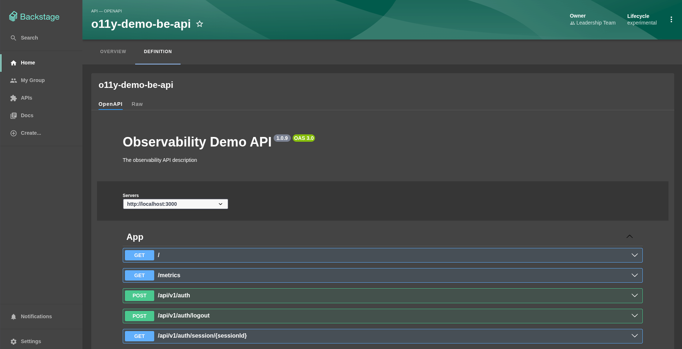Click the o11y-demo-be-api card heading
This screenshot has height=349, width=682.
136,85
